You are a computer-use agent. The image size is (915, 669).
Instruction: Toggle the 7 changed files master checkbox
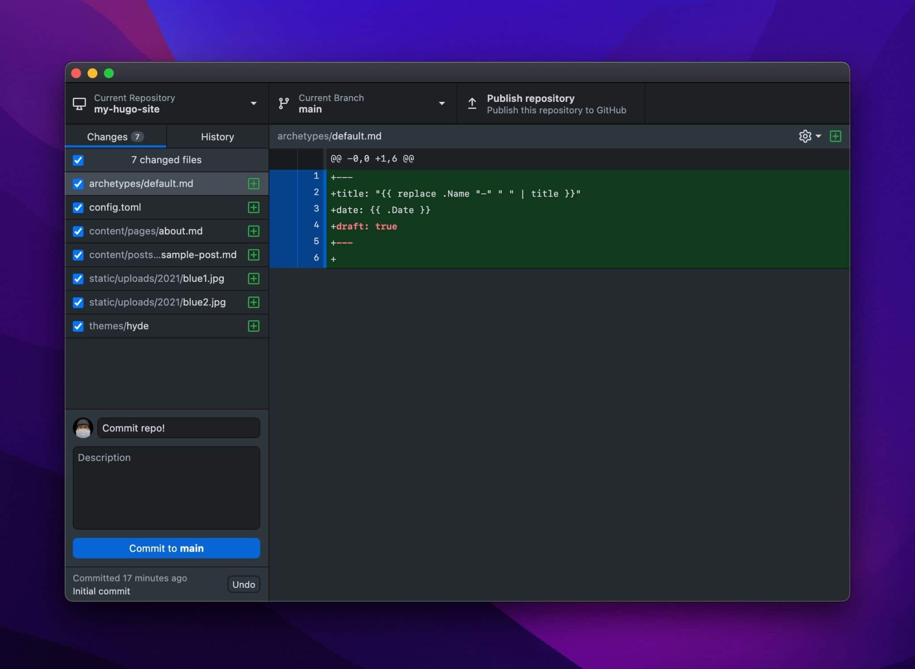coord(79,159)
